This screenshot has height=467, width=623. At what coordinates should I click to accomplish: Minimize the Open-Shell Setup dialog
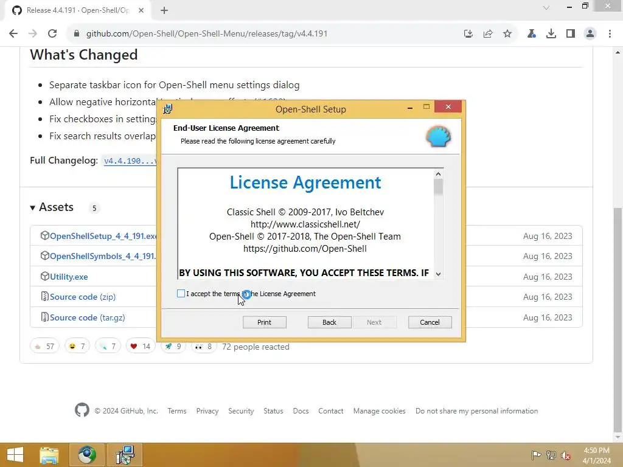[410, 107]
